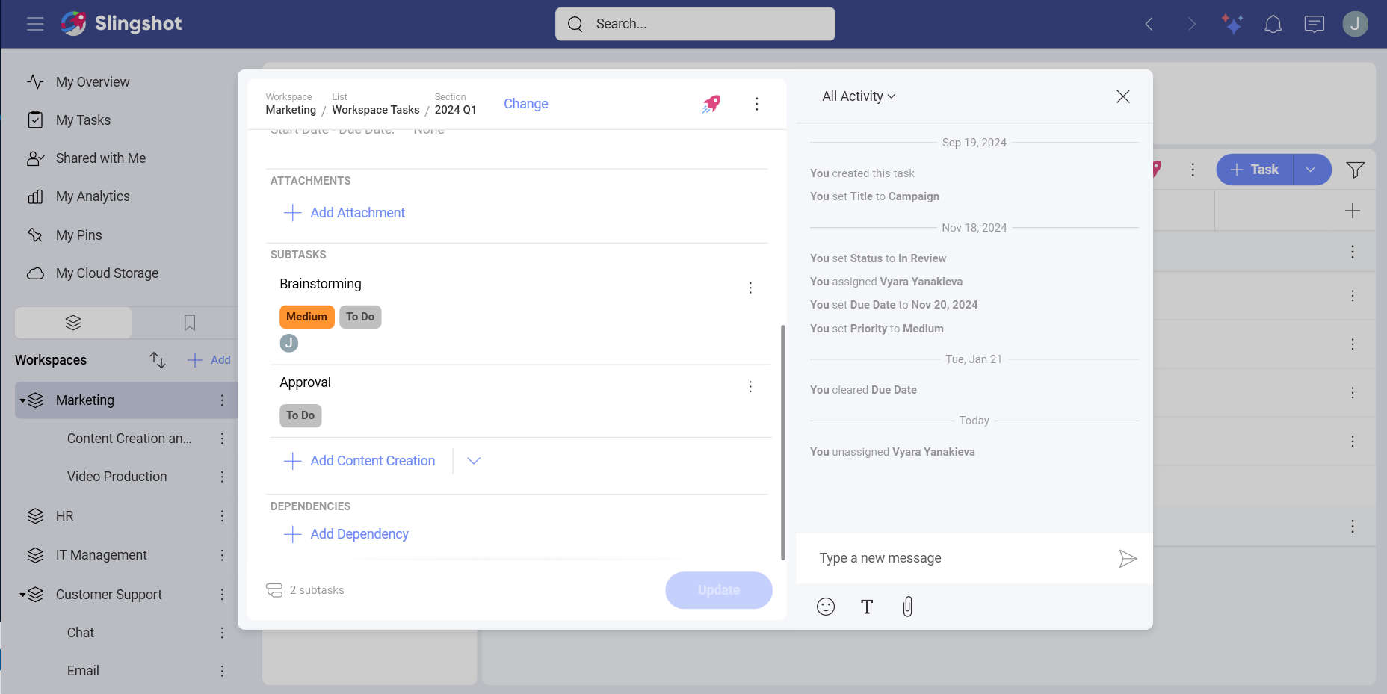Close the task dialog
This screenshot has height=694, width=1387.
click(1122, 96)
